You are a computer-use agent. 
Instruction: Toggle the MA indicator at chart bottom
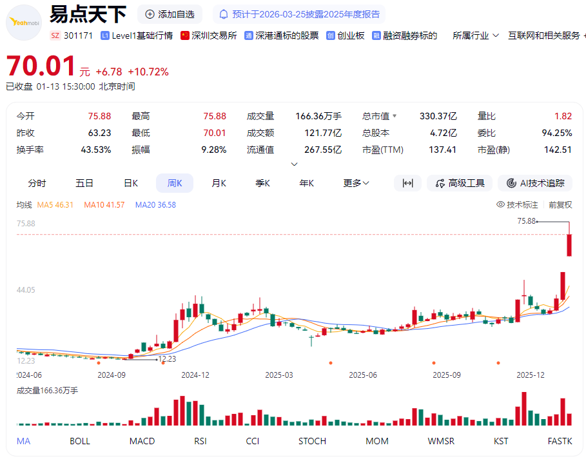click(23, 441)
